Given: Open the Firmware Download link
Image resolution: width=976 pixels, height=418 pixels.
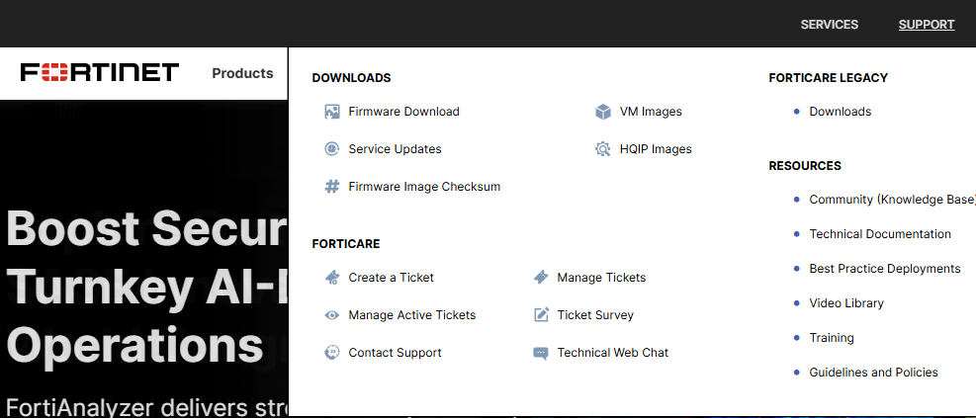Looking at the screenshot, I should pyautogui.click(x=404, y=112).
